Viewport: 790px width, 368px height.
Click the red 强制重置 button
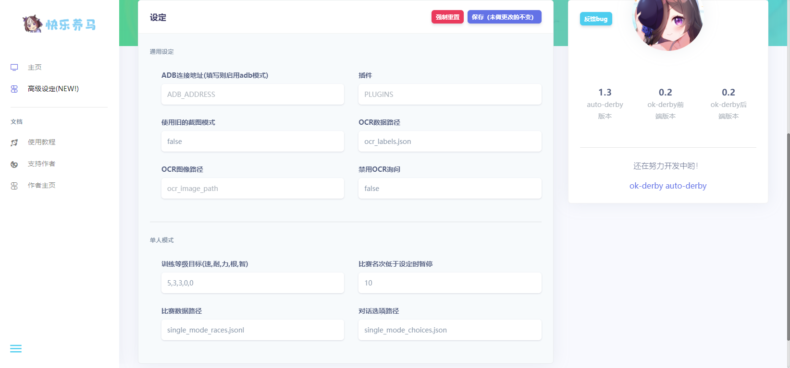447,17
